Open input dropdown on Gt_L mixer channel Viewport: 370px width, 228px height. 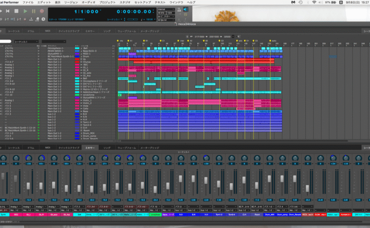28,207
